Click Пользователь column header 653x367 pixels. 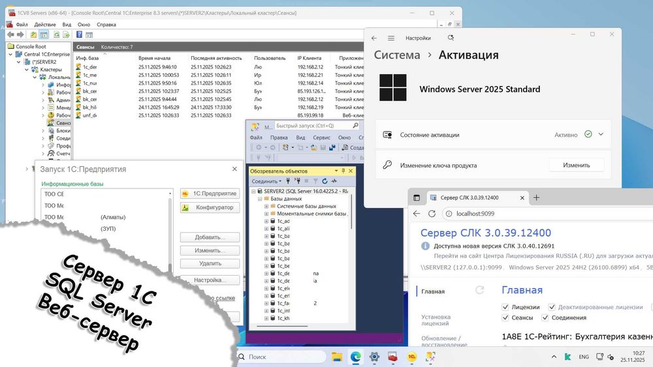270,58
